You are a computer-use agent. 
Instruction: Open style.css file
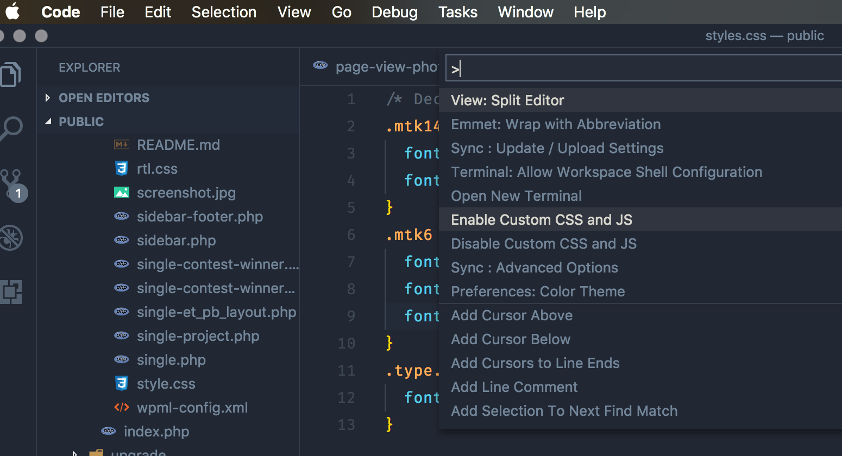point(166,384)
